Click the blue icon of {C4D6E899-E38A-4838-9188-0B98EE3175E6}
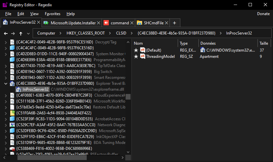Viewport: 273px width, 162px height. click(12, 60)
